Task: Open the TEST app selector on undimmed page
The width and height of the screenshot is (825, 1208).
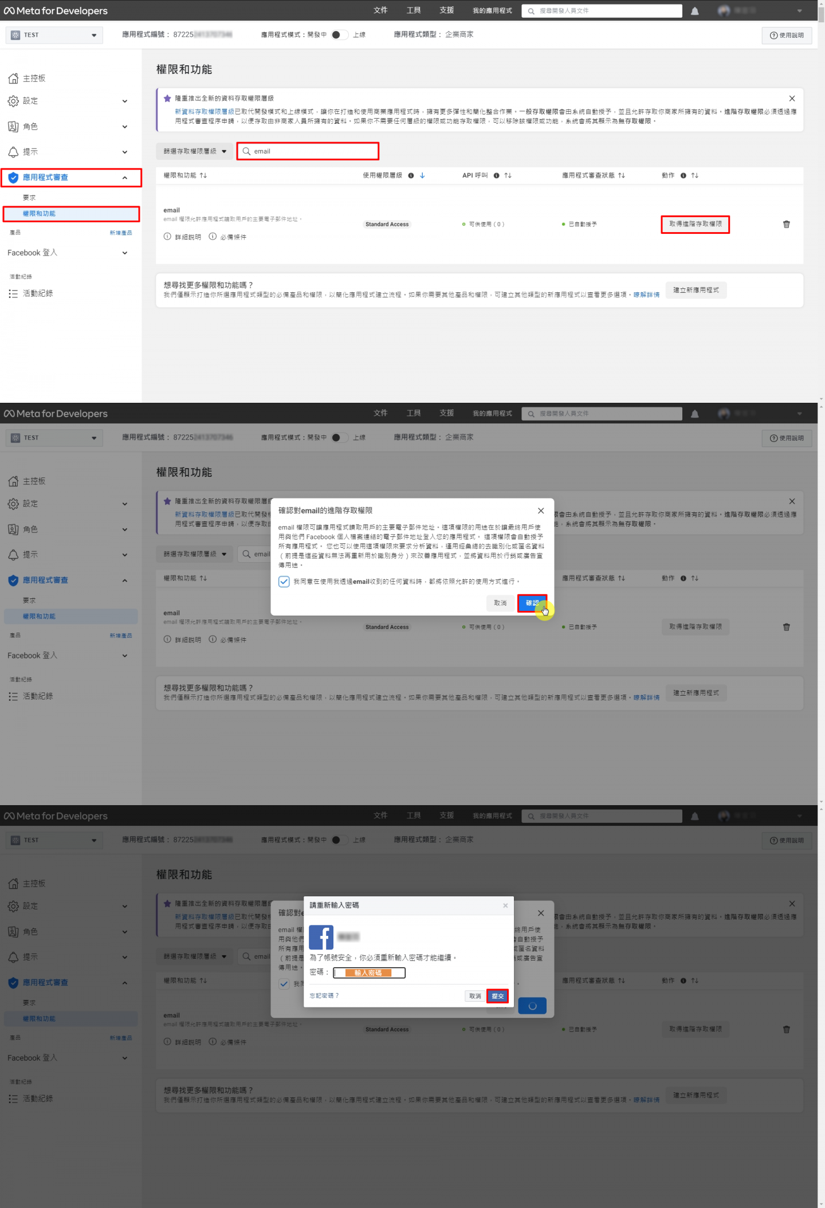Action: (54, 35)
